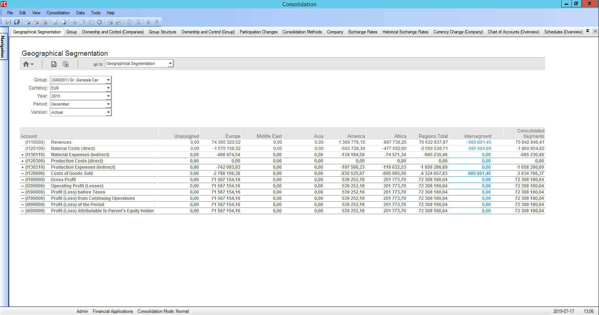The width and height of the screenshot is (599, 315).
Task: Click the Copy icon in the toolbar
Action: click(83, 22)
